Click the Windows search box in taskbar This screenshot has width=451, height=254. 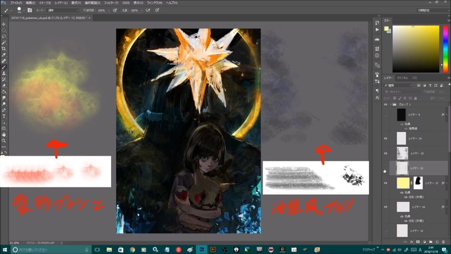coord(50,250)
